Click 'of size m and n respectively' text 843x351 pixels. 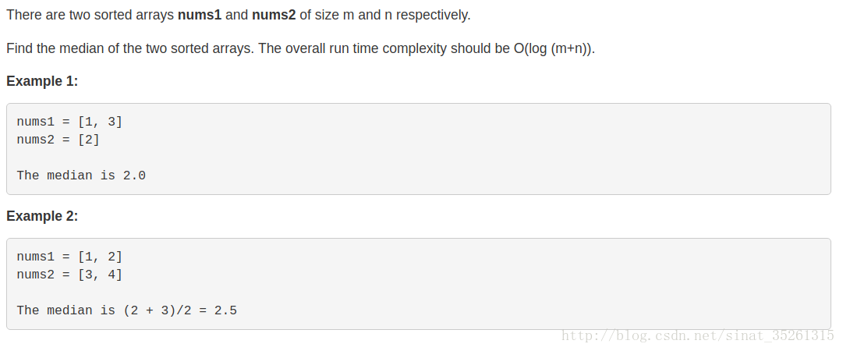coord(385,15)
